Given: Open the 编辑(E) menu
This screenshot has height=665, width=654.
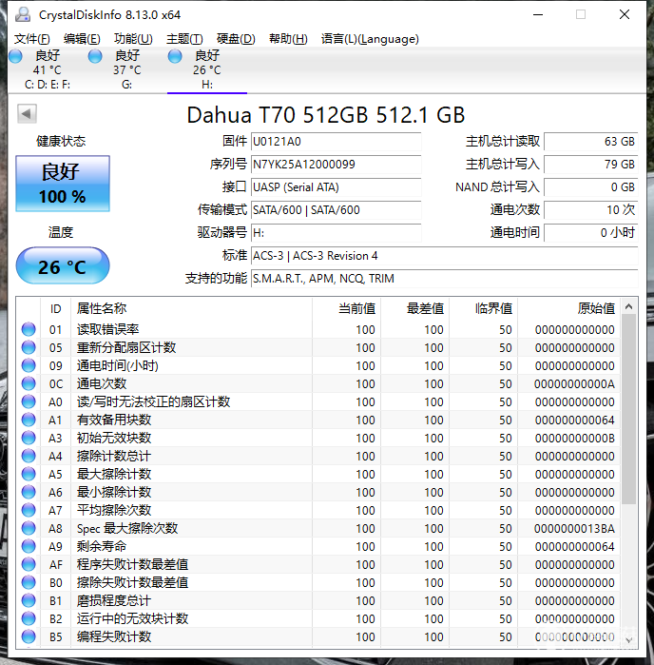Looking at the screenshot, I should pyautogui.click(x=82, y=39).
